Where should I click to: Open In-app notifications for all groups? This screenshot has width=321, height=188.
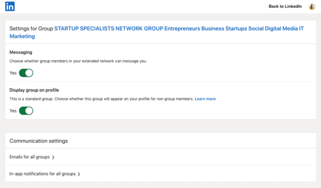160,173
